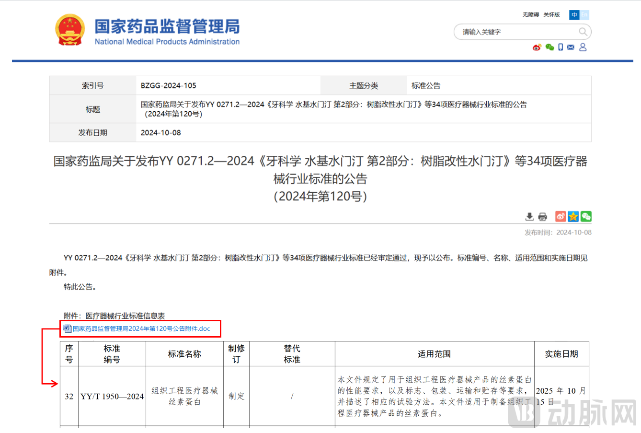This screenshot has height=433, width=641.
Task: Share the article to Weibo
Action: [560, 216]
